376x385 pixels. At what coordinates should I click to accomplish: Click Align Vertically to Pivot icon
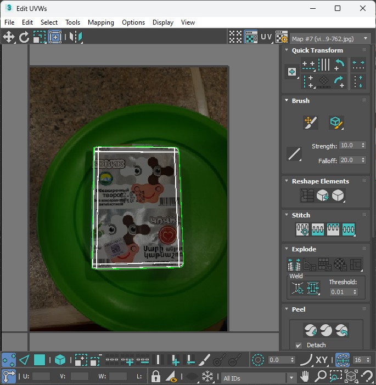(308, 81)
